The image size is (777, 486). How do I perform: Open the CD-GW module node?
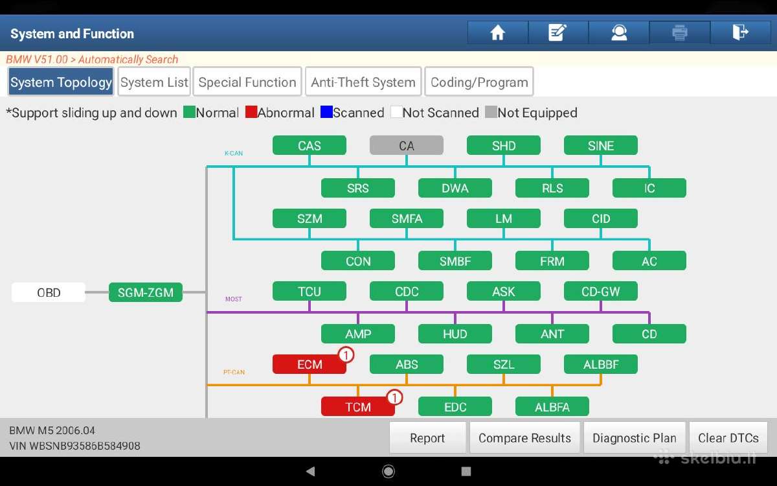[x=601, y=291]
